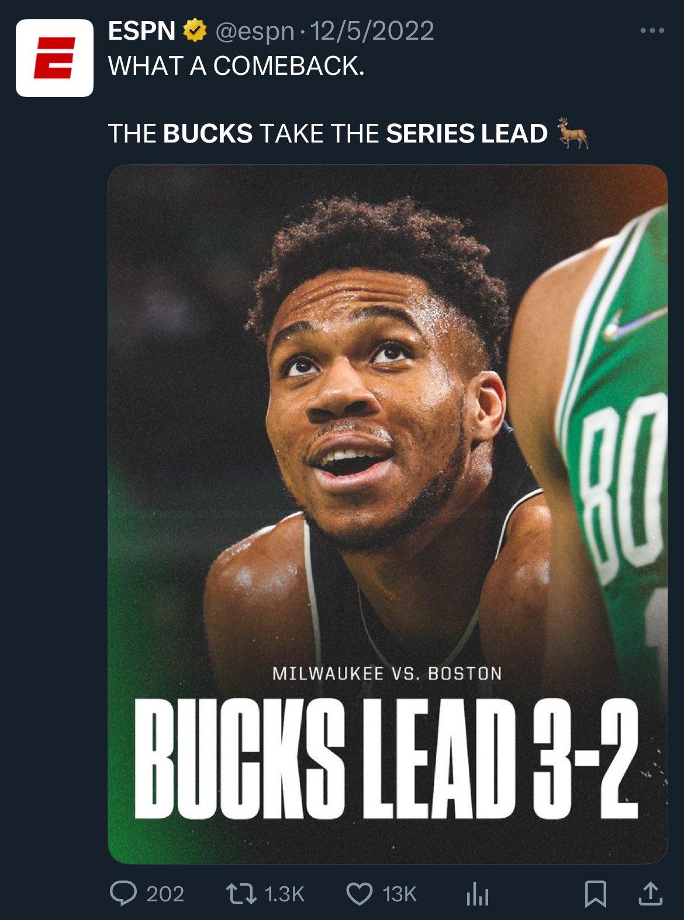Image resolution: width=684 pixels, height=920 pixels.
Task: Click the reply speech bubble icon
Action: click(x=123, y=894)
